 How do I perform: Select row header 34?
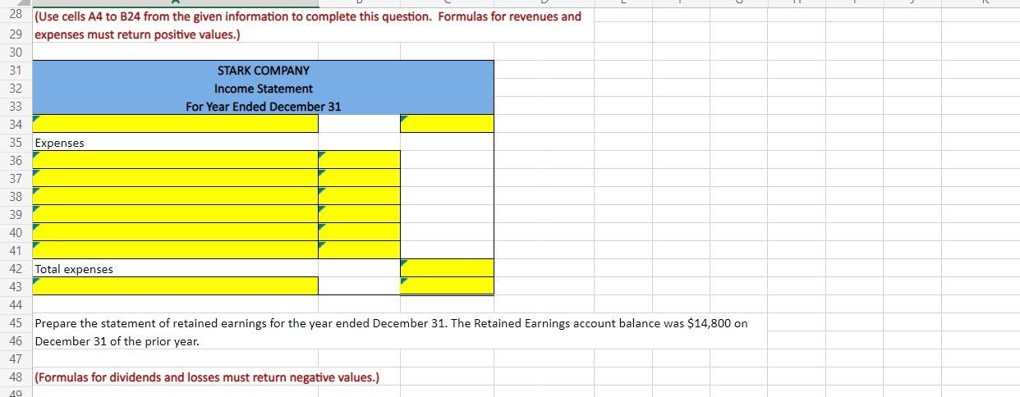point(16,124)
